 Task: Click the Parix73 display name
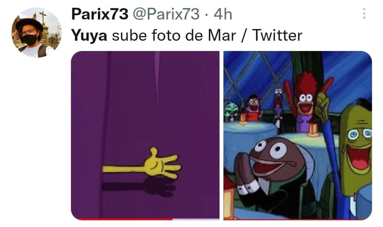click(100, 14)
